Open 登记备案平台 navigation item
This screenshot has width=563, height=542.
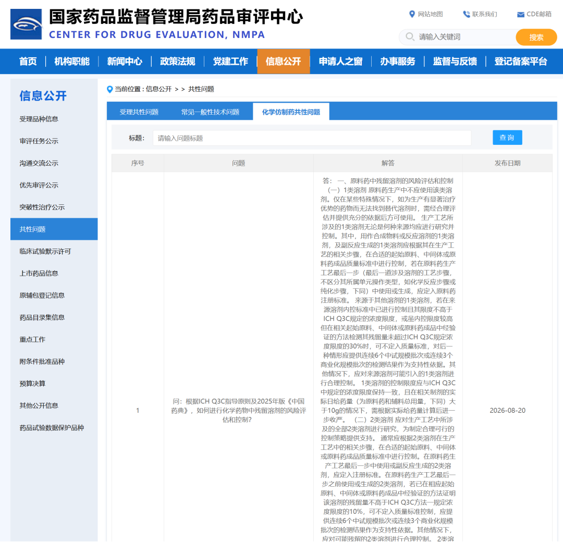coord(521,61)
